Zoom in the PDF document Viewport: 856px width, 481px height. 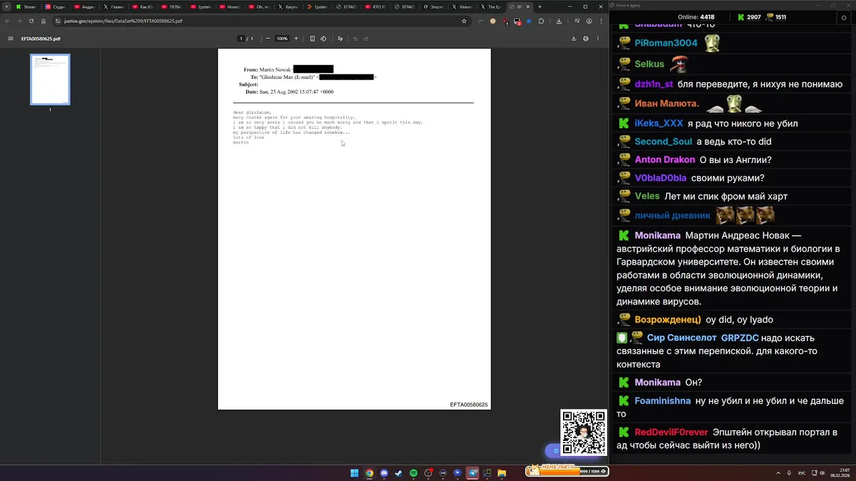point(296,39)
